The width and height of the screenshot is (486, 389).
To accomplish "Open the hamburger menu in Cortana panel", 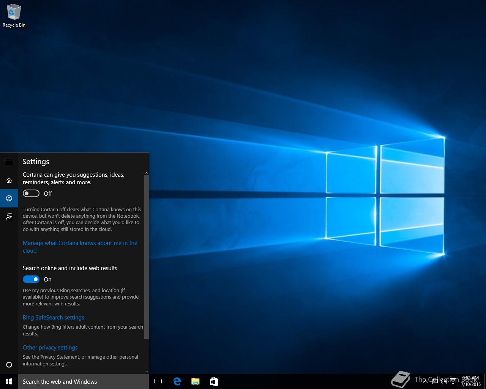I will (x=9, y=162).
